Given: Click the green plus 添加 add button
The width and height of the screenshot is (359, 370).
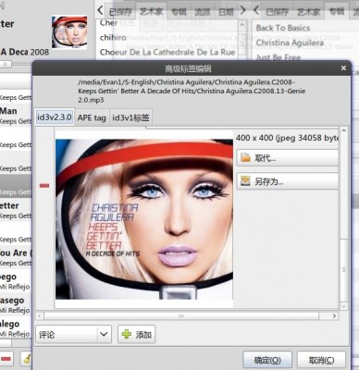Looking at the screenshot, I should (136, 334).
